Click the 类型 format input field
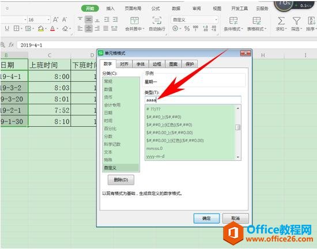 point(193,100)
